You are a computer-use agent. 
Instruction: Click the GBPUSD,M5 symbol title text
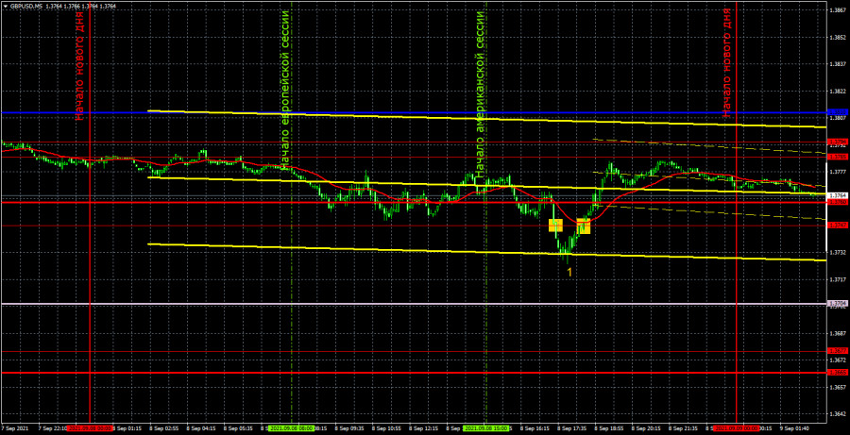tap(25, 6)
